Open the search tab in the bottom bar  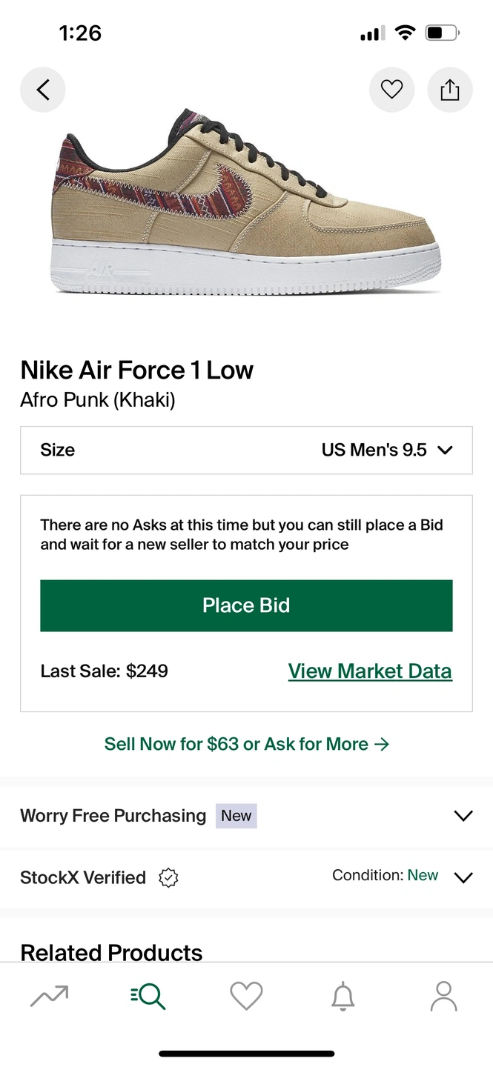pyautogui.click(x=148, y=996)
